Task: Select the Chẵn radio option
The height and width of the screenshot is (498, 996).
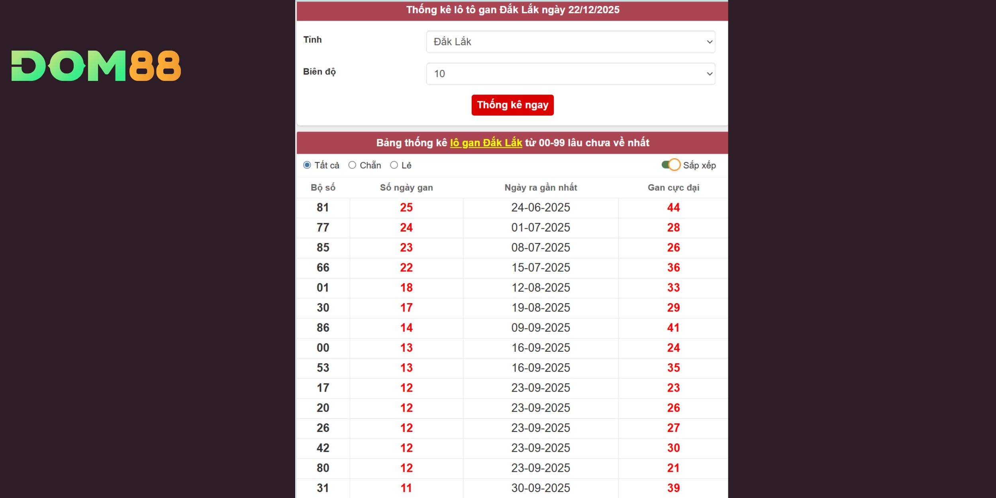Action: pyautogui.click(x=352, y=165)
